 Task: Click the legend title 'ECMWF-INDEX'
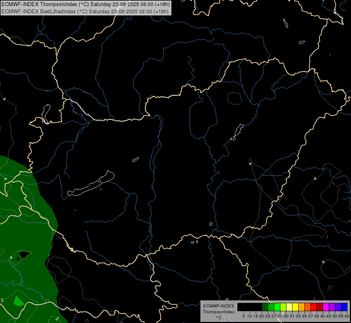point(219,306)
